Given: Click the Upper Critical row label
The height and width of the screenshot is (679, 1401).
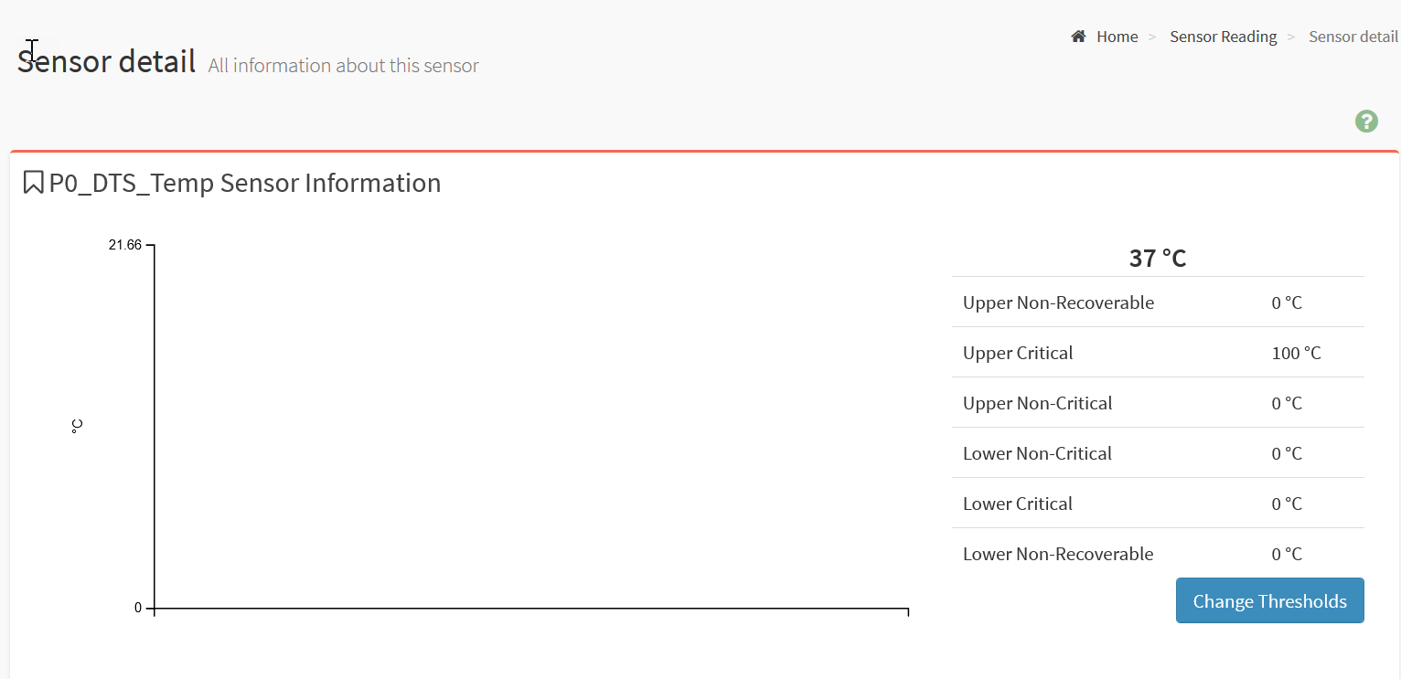Looking at the screenshot, I should [1018, 353].
